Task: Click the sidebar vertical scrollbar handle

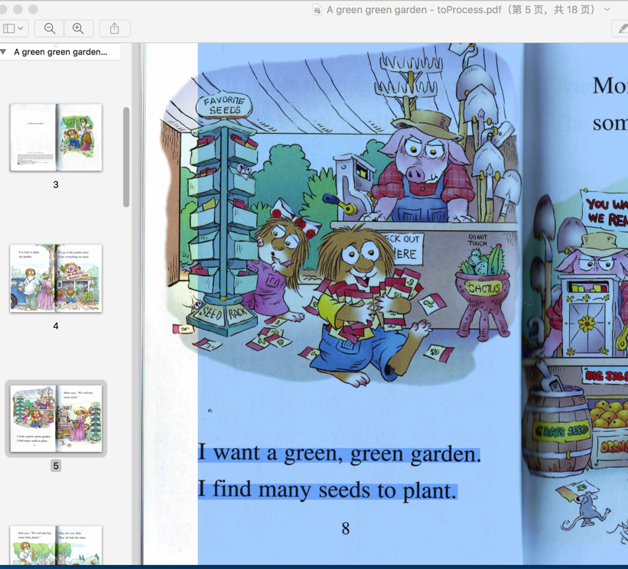Action: [x=126, y=157]
